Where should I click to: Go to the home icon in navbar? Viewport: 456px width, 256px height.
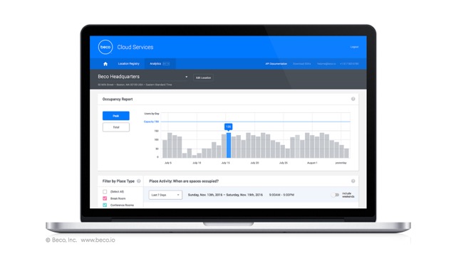pyautogui.click(x=105, y=64)
